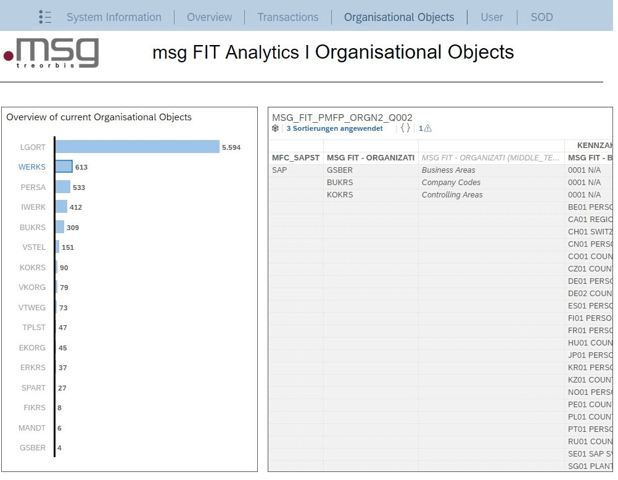Select the CA01 row cell

tap(590, 219)
